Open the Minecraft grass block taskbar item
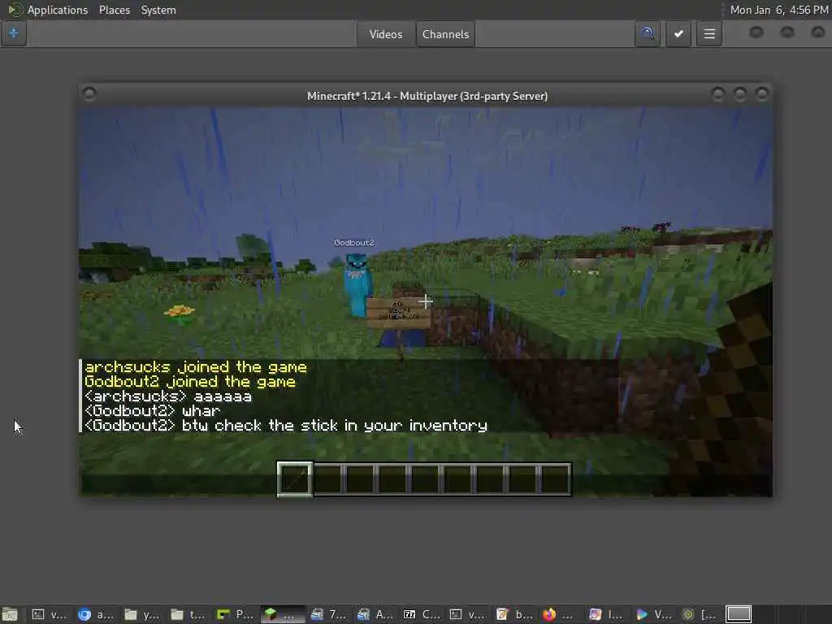The width and height of the screenshot is (832, 624). click(x=282, y=614)
